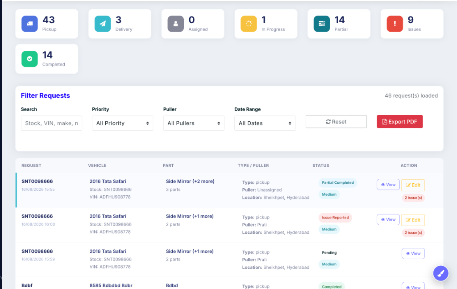The height and width of the screenshot is (289, 457).
Task: Click the date 16/08/2026 15:55
Action: tap(38, 190)
